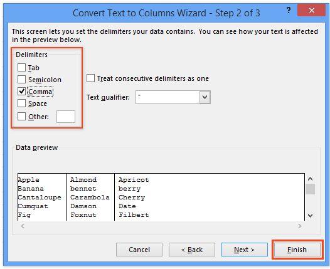Click Banana in the preview

(31, 189)
